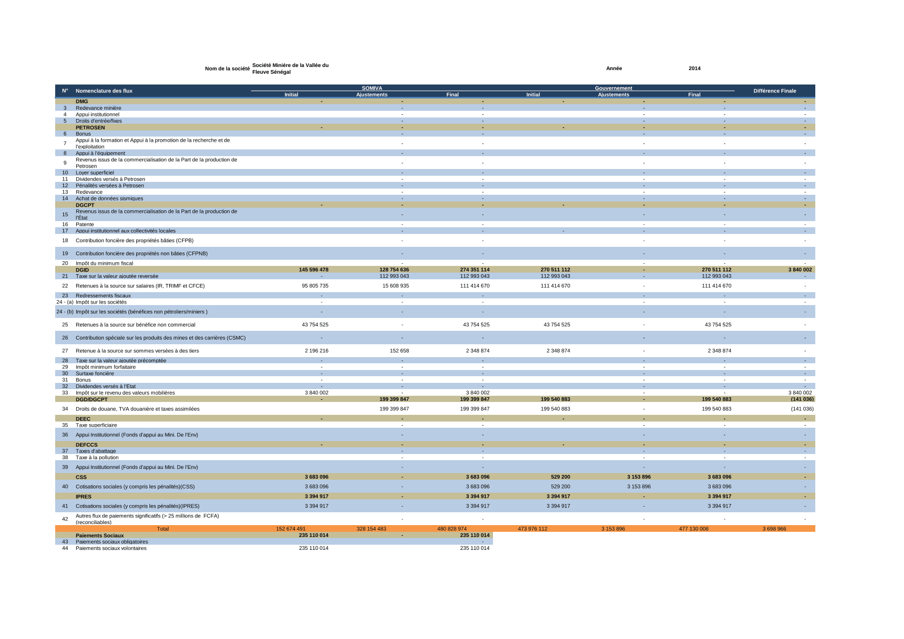Click the year value 2014
Screen dimensions: 904x639
[695, 69]
